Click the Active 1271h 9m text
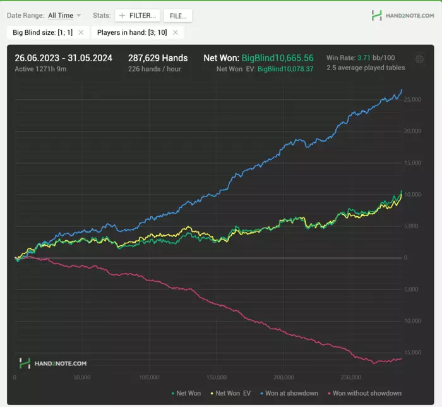Image resolution: width=442 pixels, height=407 pixels. click(40, 69)
